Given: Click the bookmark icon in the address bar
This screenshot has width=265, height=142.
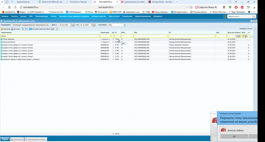Looking at the screenshot, I should (191, 7).
